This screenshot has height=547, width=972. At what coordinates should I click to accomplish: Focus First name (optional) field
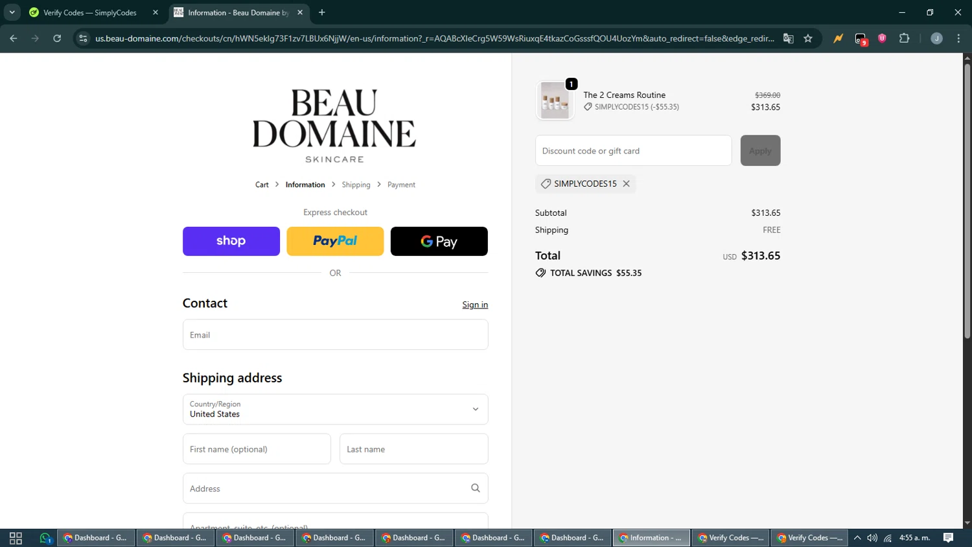(x=257, y=449)
